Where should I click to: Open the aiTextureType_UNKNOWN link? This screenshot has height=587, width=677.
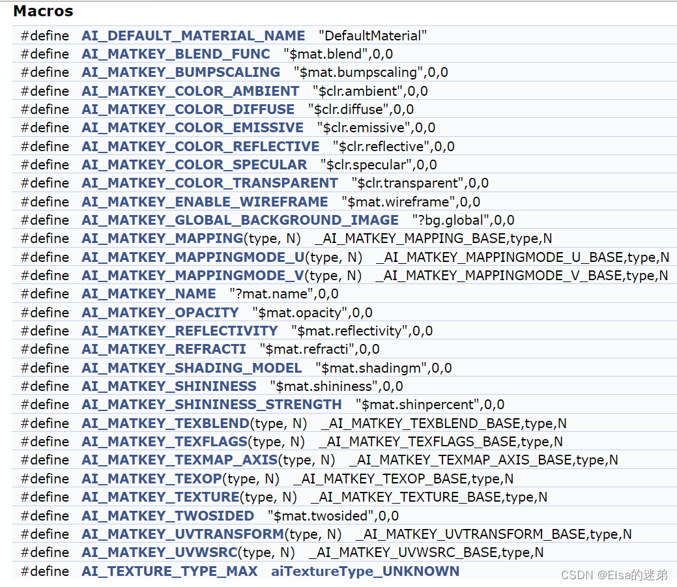(365, 571)
